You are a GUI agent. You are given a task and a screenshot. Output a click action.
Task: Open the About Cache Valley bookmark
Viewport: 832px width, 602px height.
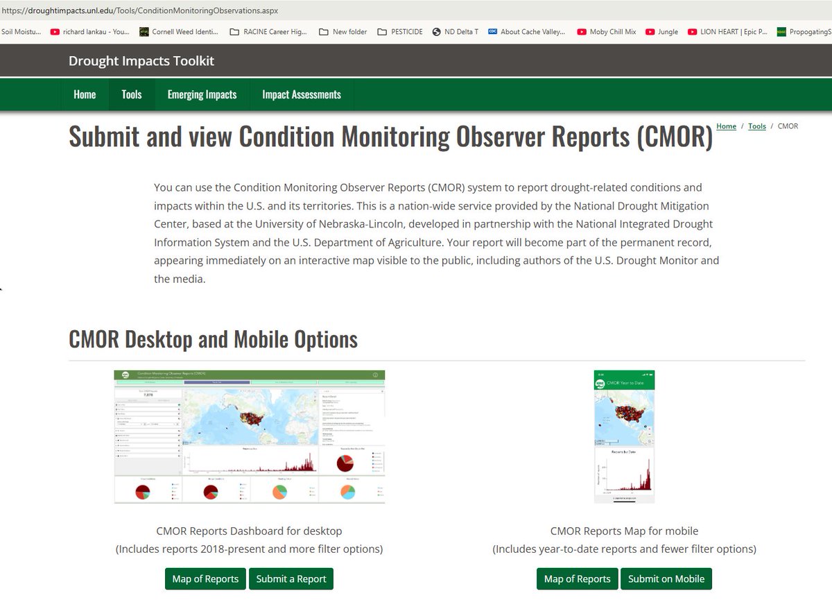527,32
